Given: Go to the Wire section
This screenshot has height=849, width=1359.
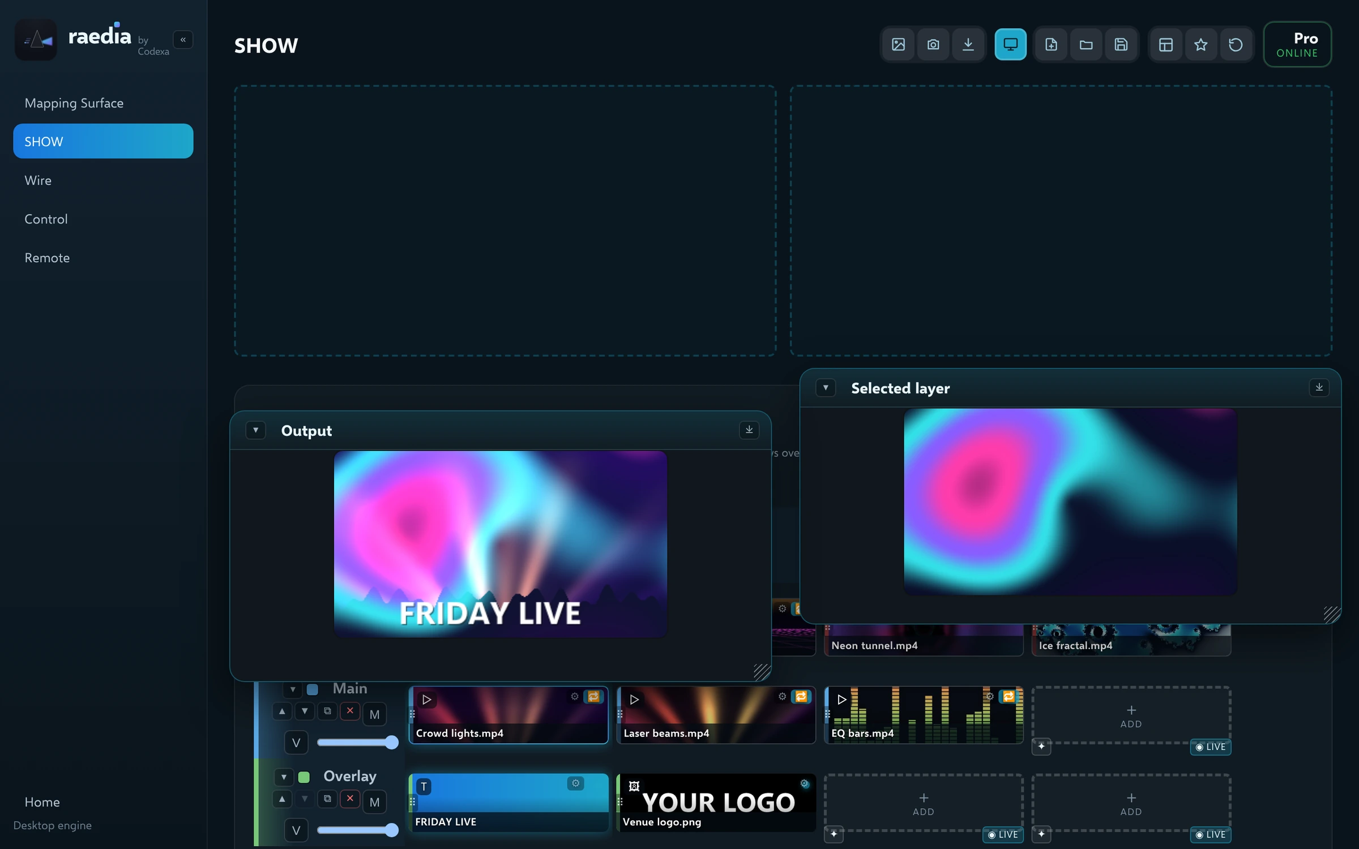Looking at the screenshot, I should click(103, 180).
